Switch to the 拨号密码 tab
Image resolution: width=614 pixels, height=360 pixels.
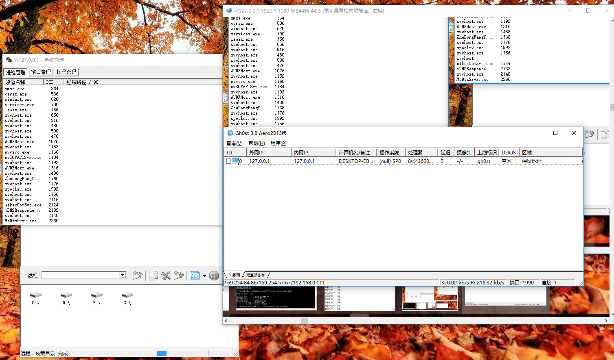click(x=66, y=72)
